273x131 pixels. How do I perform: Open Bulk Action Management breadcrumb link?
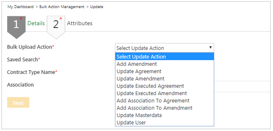pyautogui.click(x=62, y=7)
